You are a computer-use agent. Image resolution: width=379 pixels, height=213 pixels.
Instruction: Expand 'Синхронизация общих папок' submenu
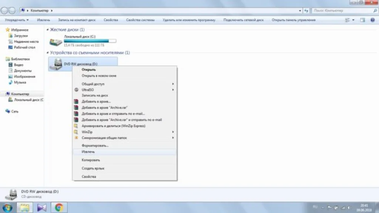tap(124, 138)
